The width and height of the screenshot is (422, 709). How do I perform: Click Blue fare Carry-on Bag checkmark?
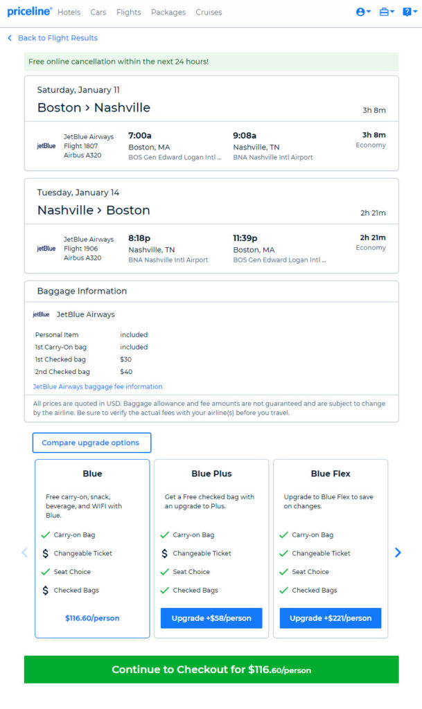pos(45,535)
